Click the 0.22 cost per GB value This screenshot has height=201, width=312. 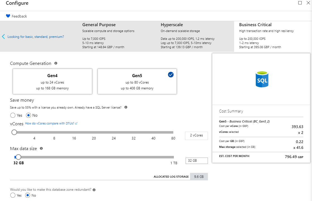[299, 142]
